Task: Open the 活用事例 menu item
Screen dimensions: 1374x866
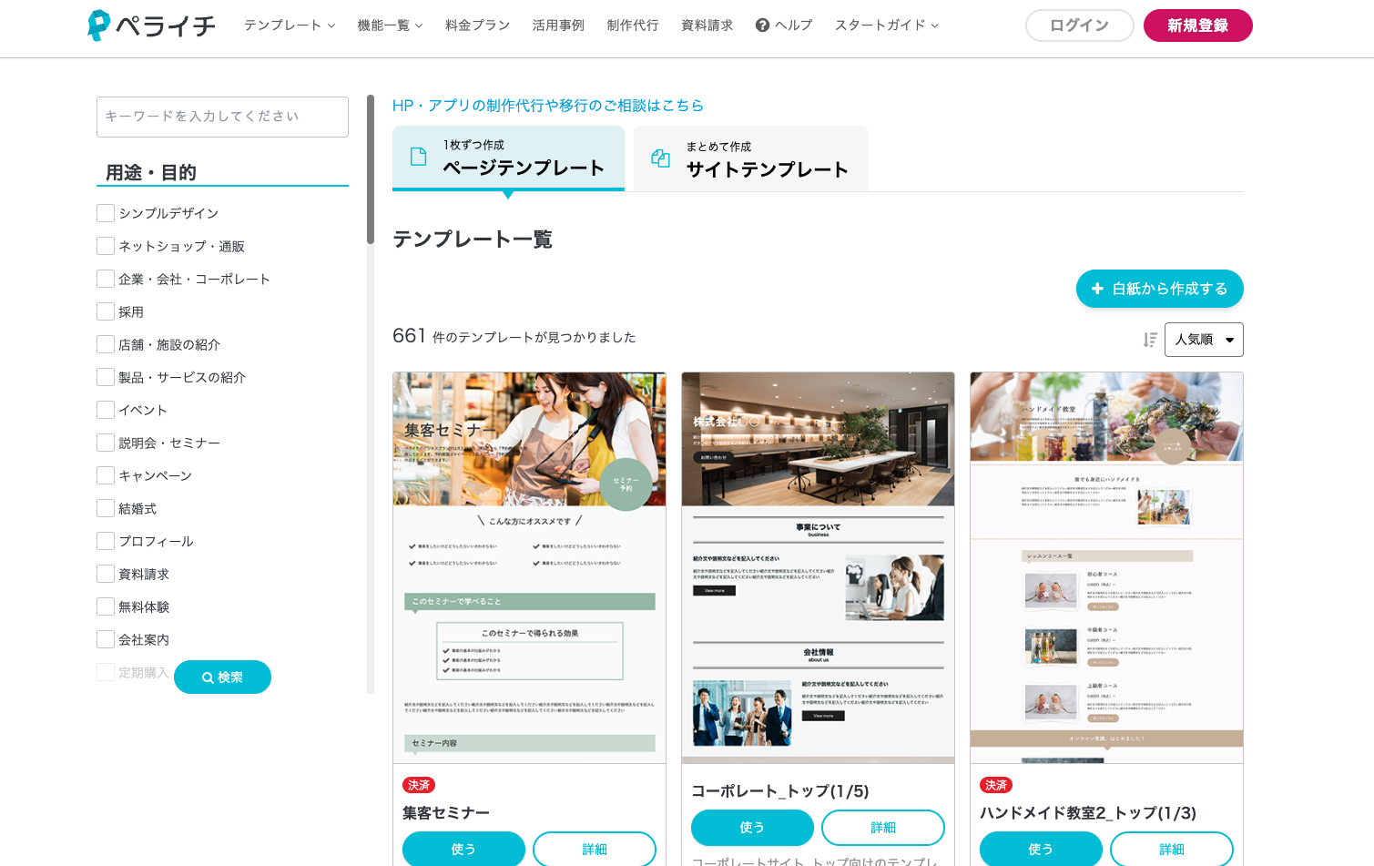Action: tap(558, 25)
